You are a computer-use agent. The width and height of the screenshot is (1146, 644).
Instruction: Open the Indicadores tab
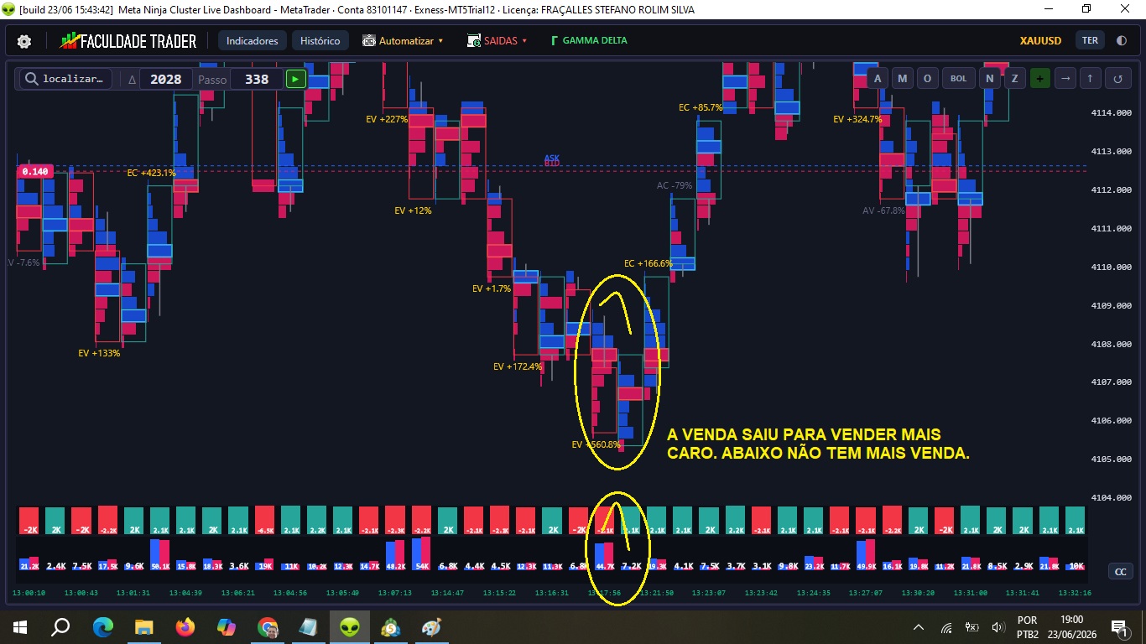252,40
